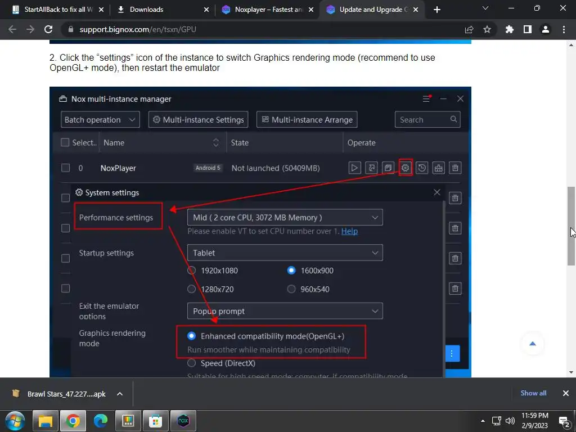Open network status tray icon
This screenshot has width=576, height=432.
(497, 421)
